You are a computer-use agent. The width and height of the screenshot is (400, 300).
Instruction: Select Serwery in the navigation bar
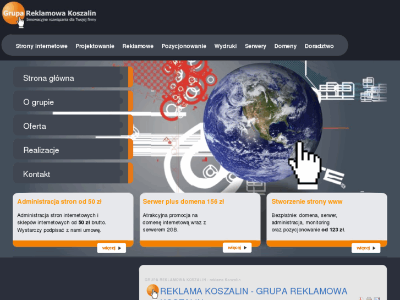(255, 46)
